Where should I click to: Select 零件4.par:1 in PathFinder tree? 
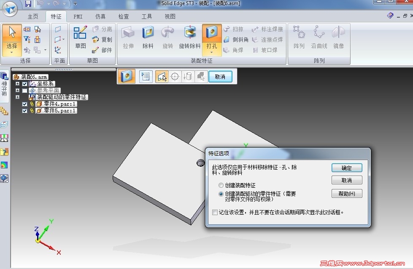coord(56,104)
